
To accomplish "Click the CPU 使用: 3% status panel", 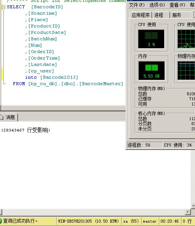I will pos(180,145).
